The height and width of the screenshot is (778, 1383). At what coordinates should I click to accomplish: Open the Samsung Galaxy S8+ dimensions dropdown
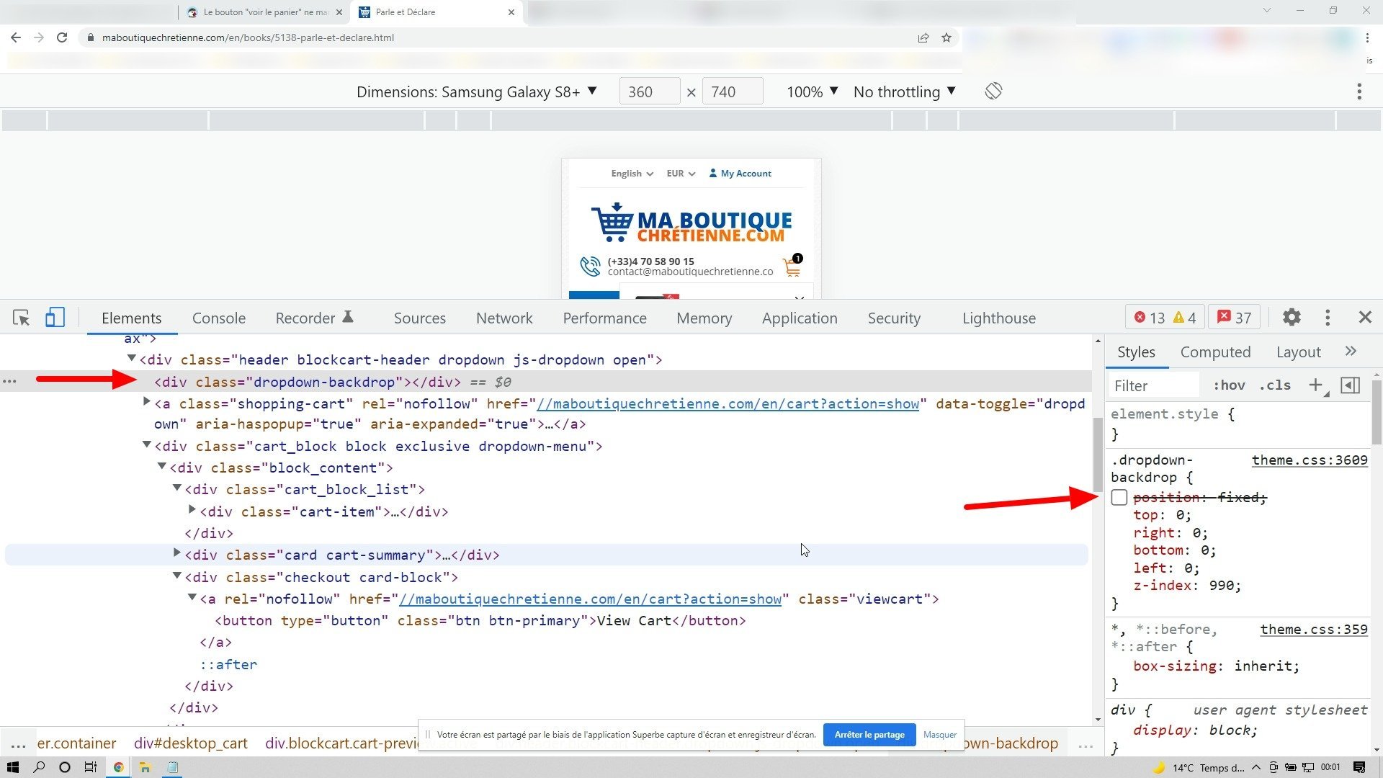click(477, 92)
